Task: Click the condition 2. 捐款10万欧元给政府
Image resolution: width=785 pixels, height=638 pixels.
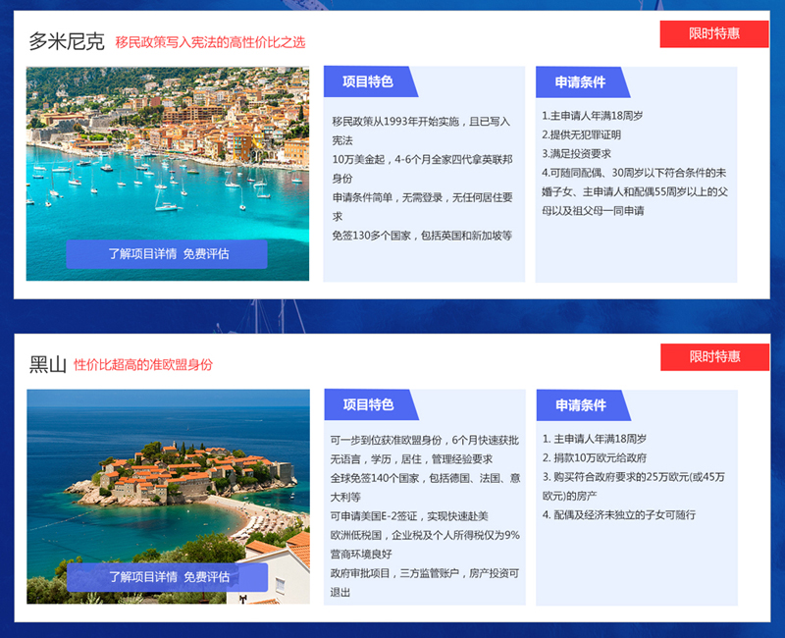Action: [x=595, y=457]
